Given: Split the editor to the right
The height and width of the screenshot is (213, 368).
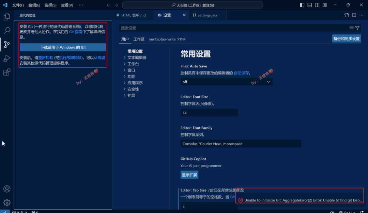Looking at the screenshot, I should tap(354, 15).
